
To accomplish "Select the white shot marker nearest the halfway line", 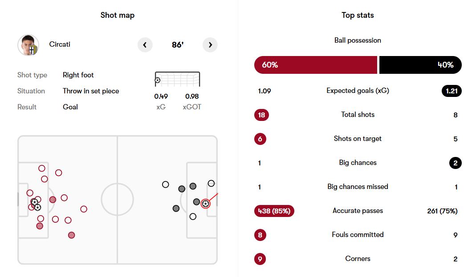I will pos(166,184).
